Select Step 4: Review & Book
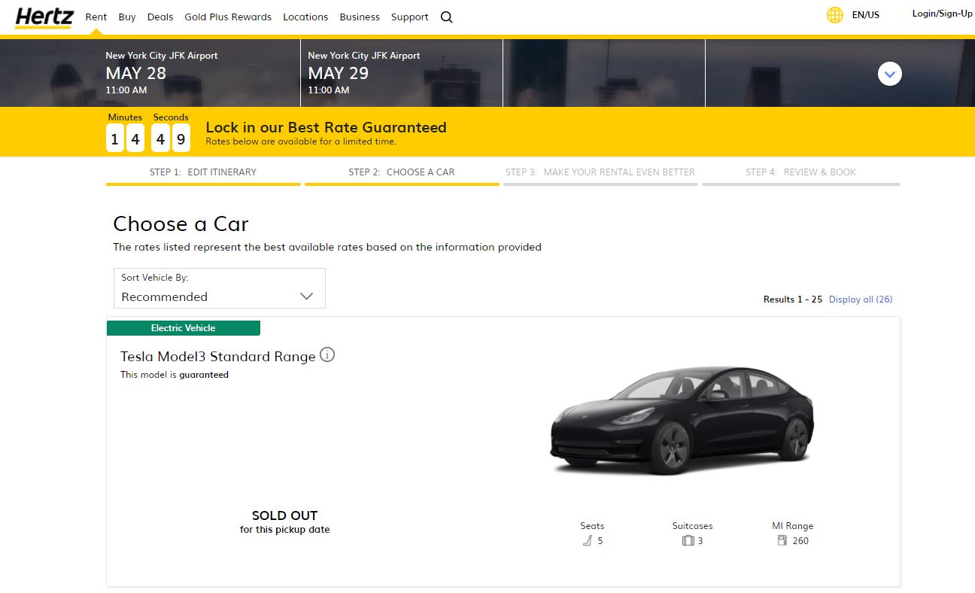The width and height of the screenshot is (975, 593). 801,173
